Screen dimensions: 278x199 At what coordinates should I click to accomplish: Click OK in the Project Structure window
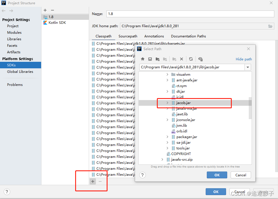216,192
